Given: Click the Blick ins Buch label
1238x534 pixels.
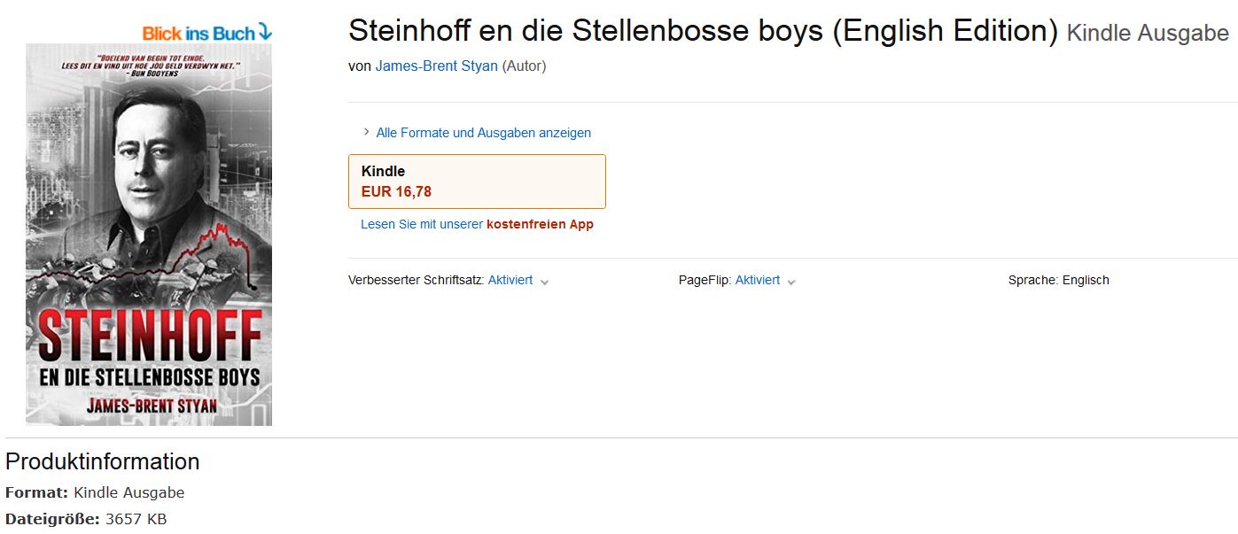Looking at the screenshot, I should tap(199, 34).
